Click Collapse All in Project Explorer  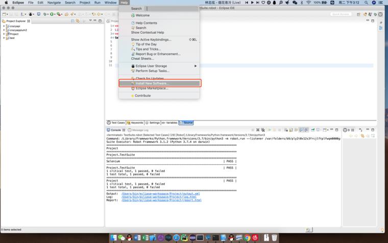coord(71,21)
